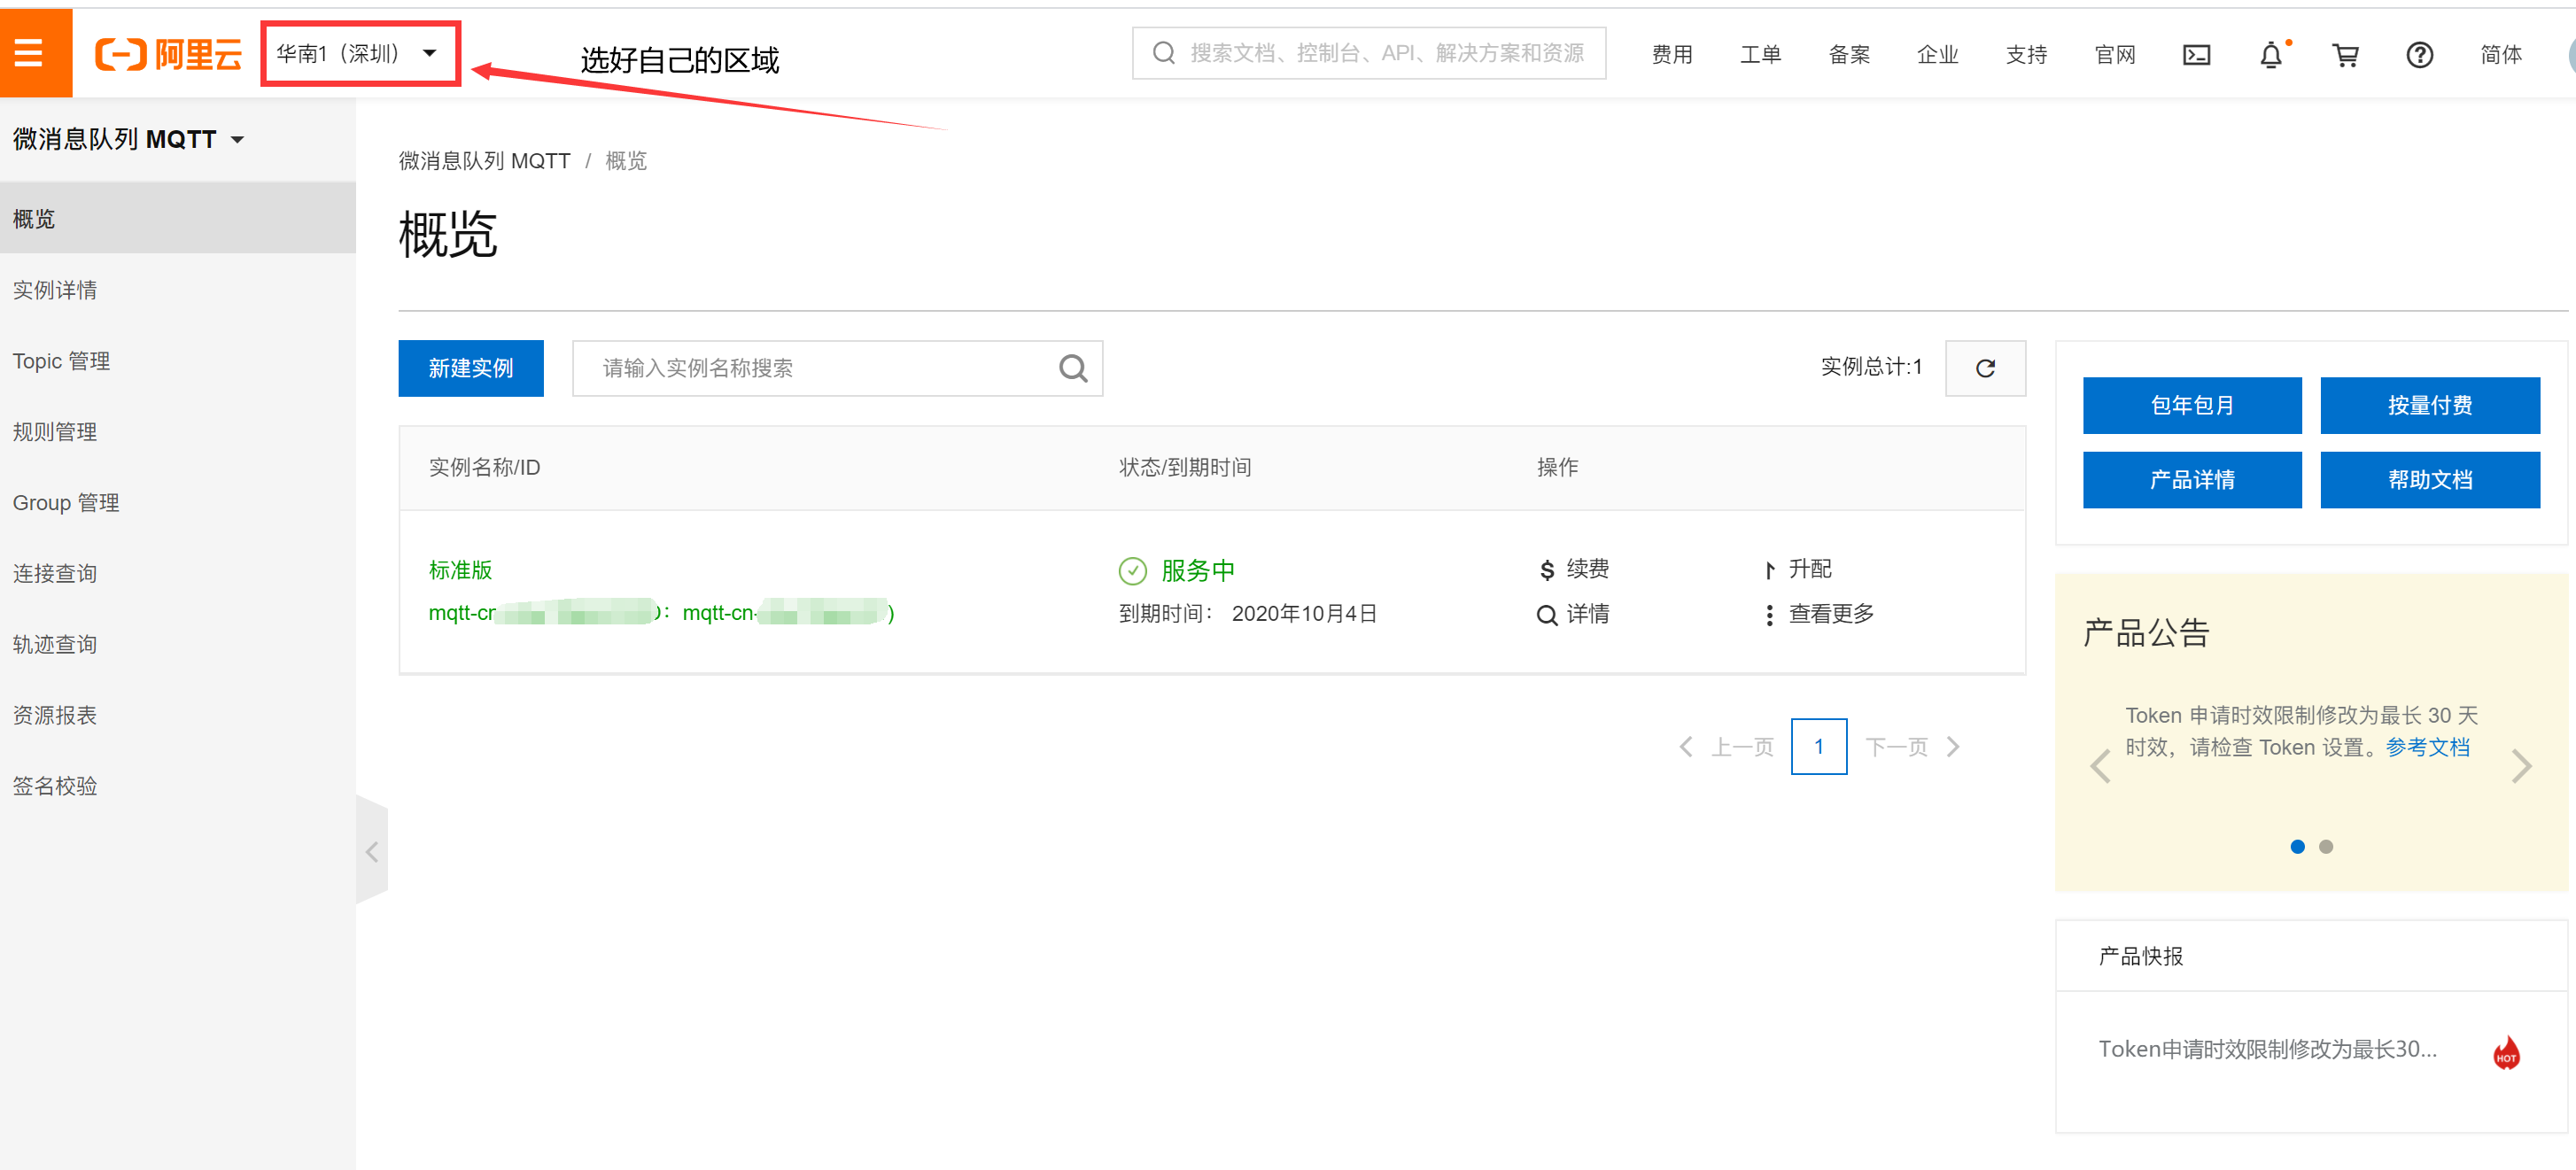
Task: Click 续费 for the instance
Action: tap(1574, 569)
